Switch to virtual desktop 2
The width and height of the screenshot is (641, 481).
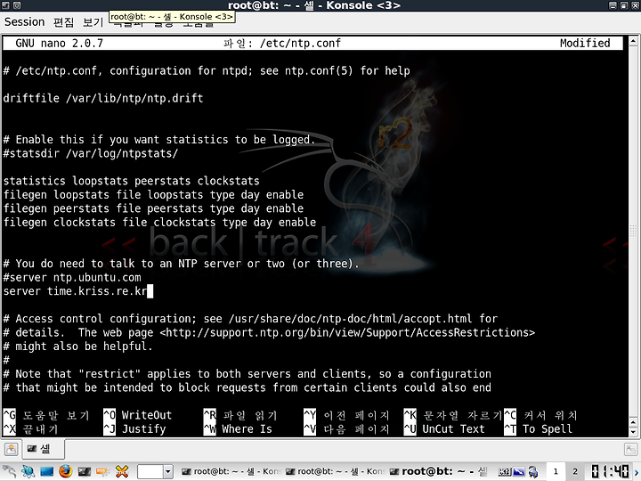pos(575,471)
